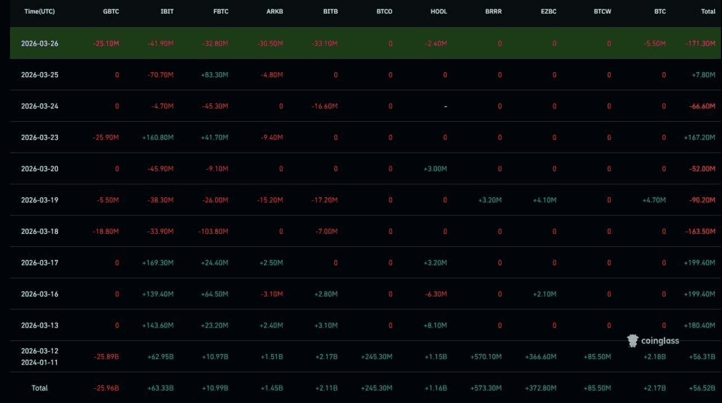Viewport: 722px width, 403px height.
Task: Click the -171.30M total for 2026-03-26
Action: (700, 43)
